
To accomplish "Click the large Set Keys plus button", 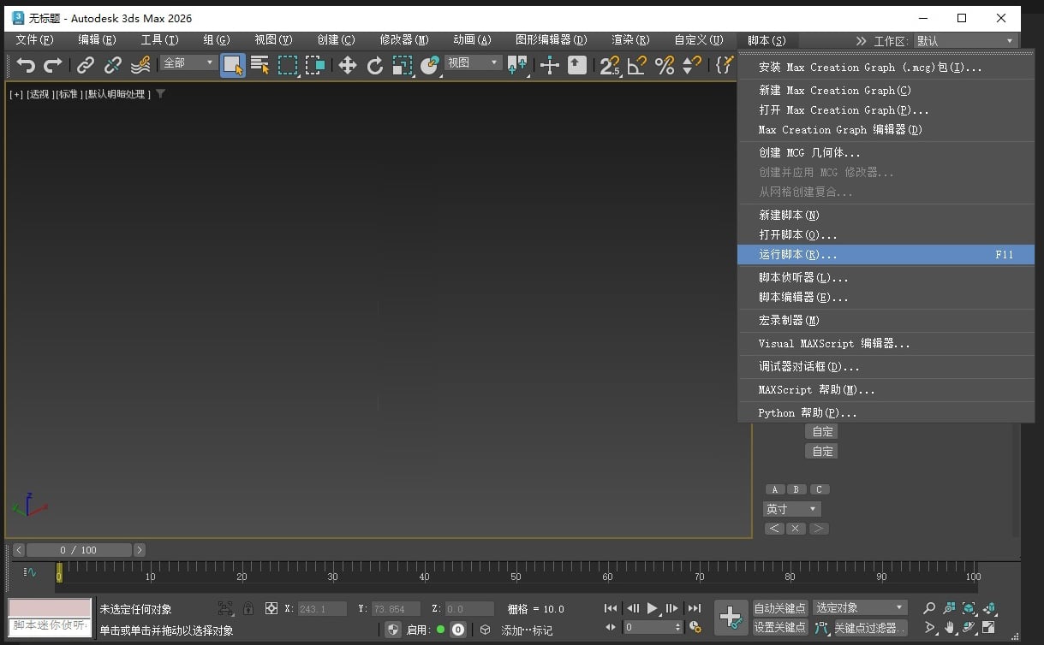I will [731, 618].
